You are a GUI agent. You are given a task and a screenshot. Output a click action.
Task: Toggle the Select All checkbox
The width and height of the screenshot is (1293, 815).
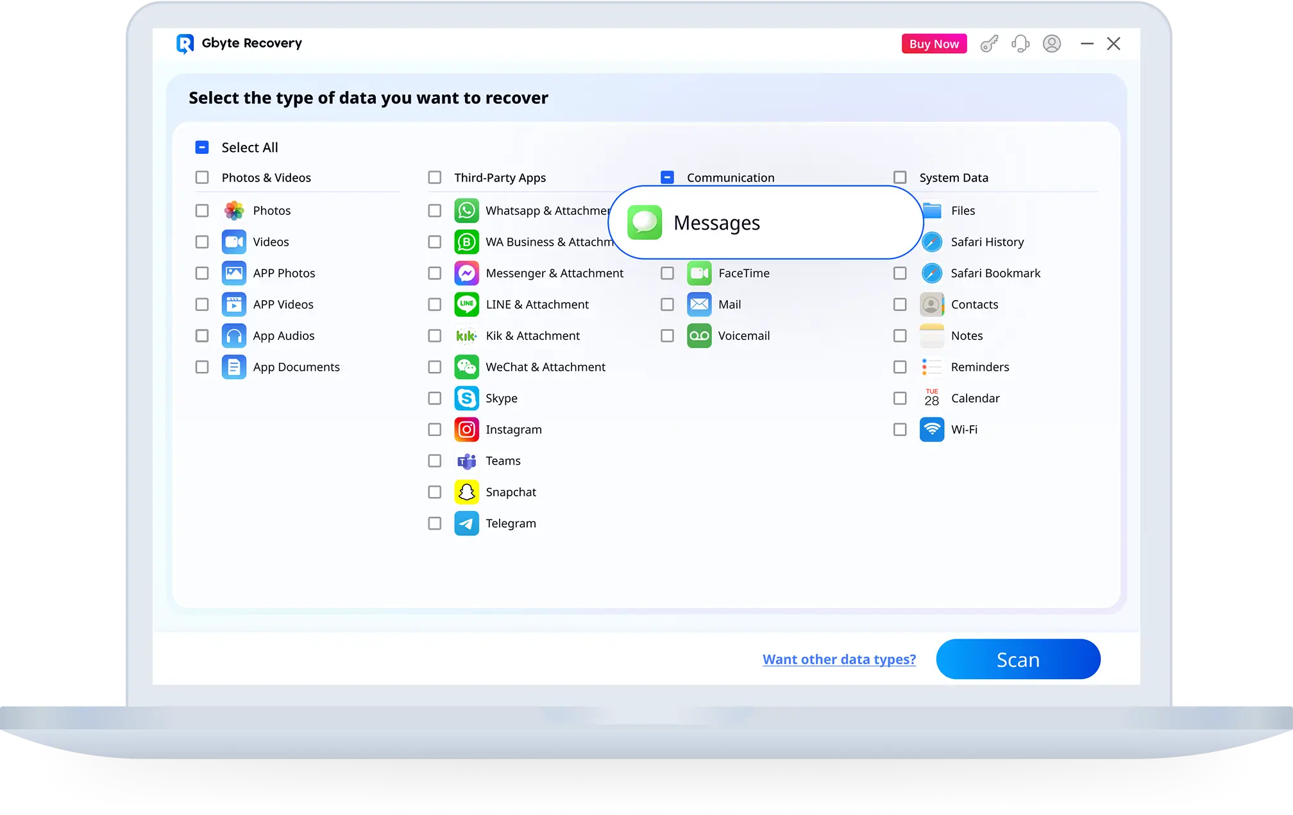[x=202, y=147]
